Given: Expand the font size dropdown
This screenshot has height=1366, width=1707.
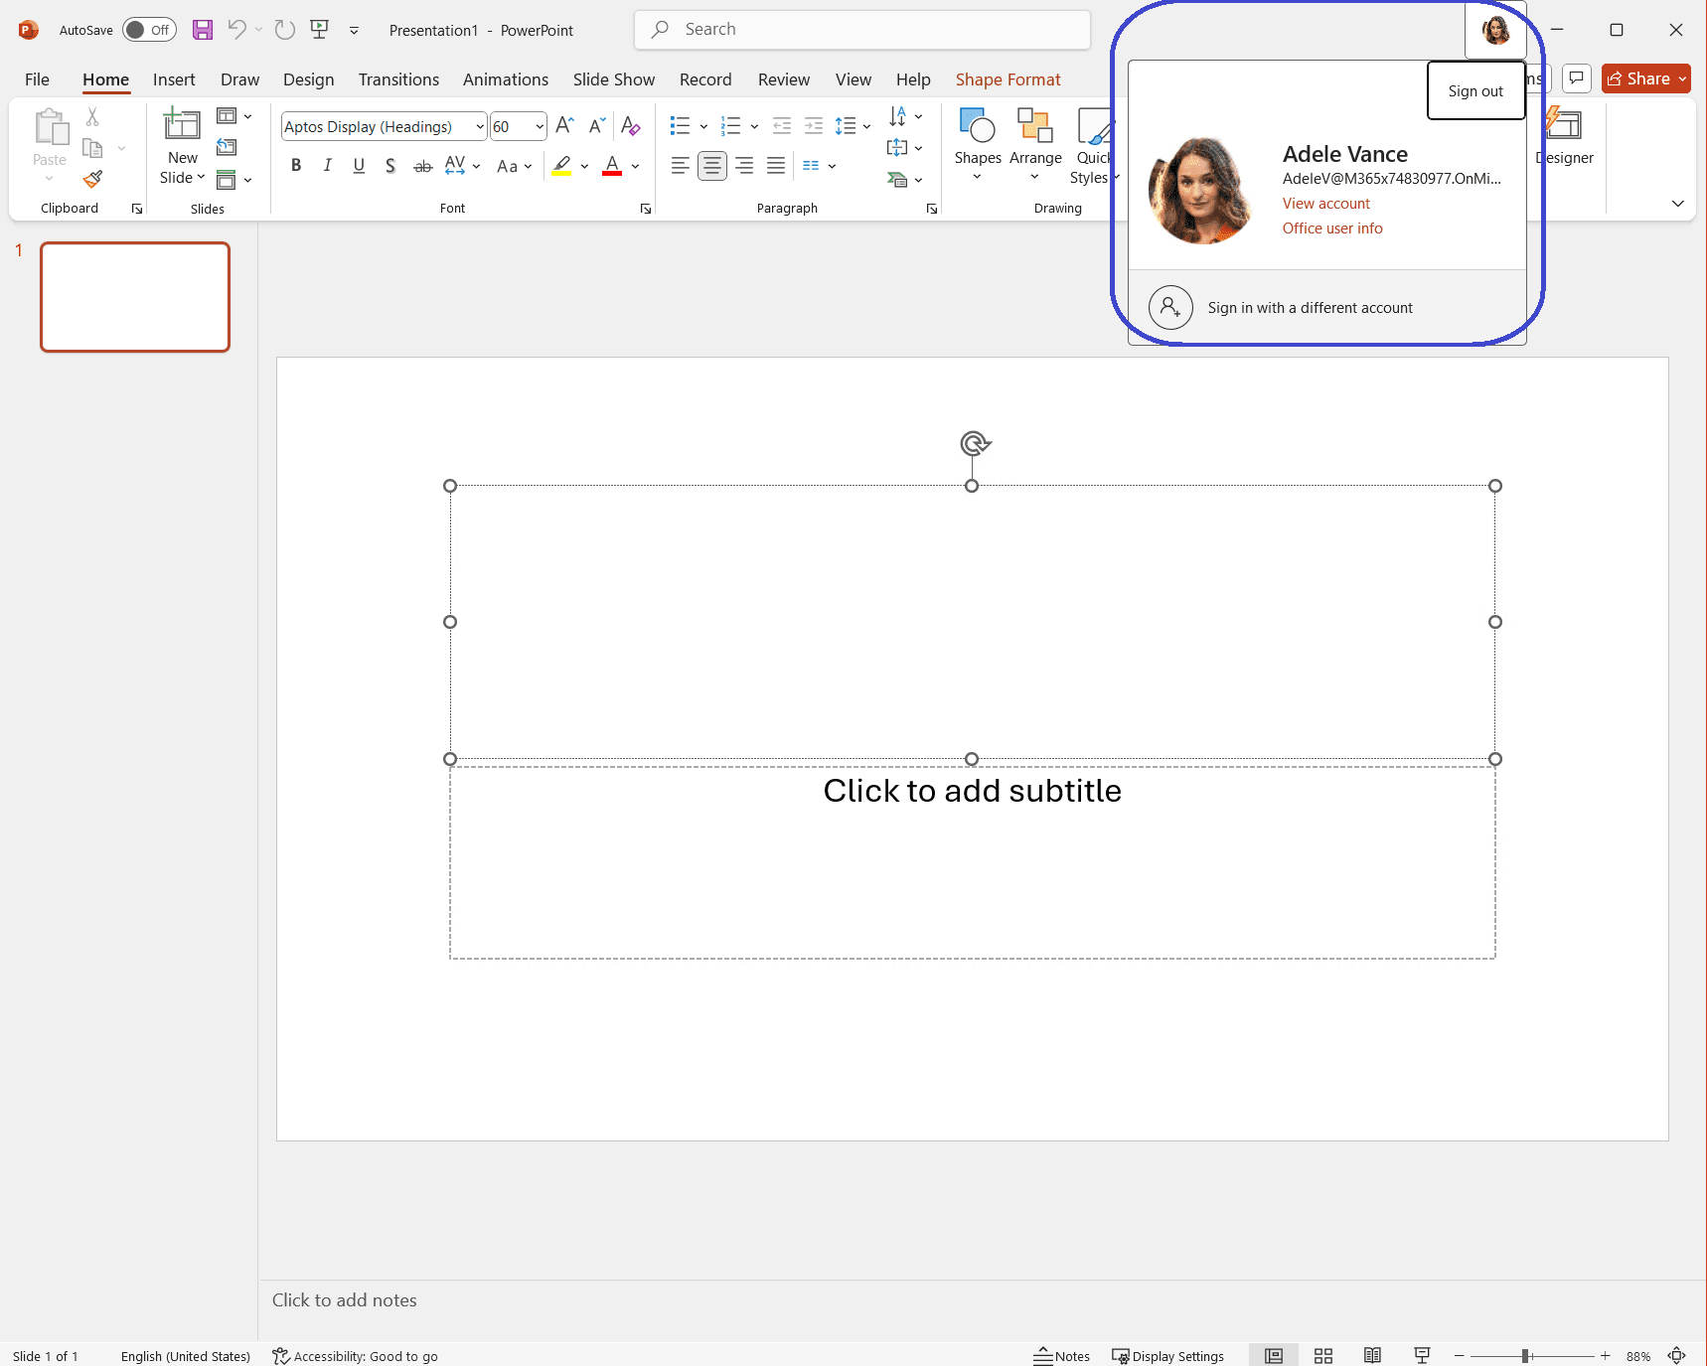Looking at the screenshot, I should (x=540, y=127).
